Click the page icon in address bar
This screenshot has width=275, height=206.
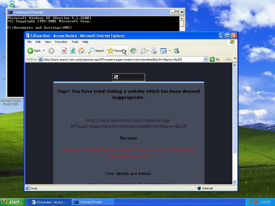pyautogui.click(x=41, y=59)
